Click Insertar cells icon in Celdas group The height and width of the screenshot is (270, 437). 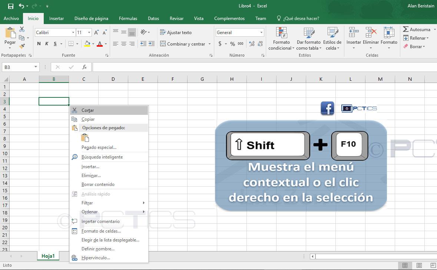(354, 32)
